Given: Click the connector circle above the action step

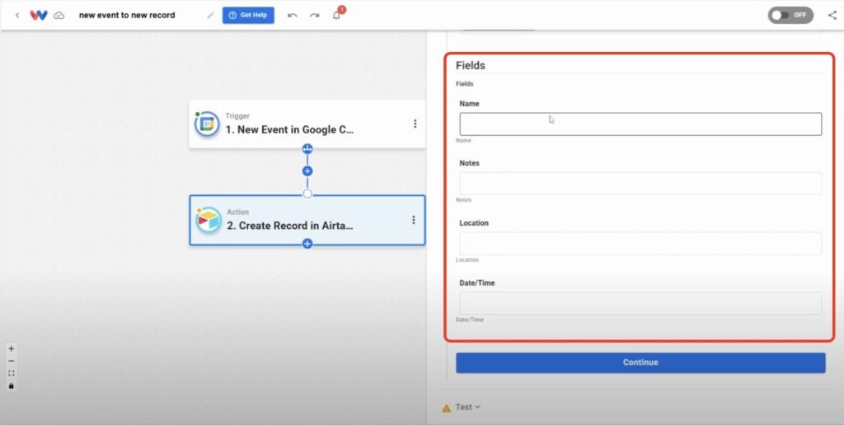Looking at the screenshot, I should click(307, 194).
